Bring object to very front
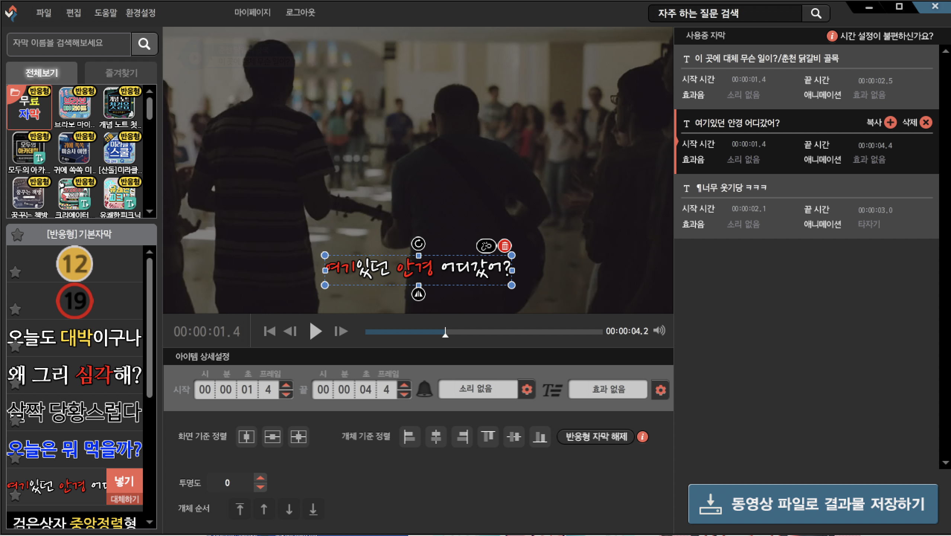The image size is (951, 536). click(240, 509)
